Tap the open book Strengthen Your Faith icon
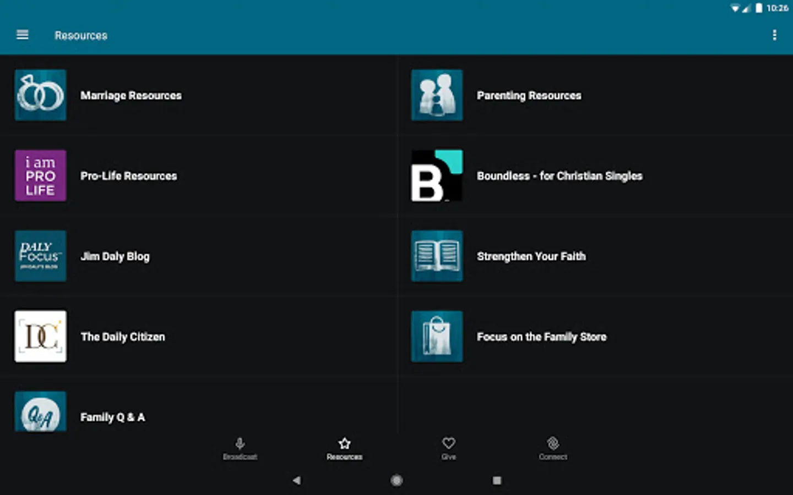Image resolution: width=793 pixels, height=495 pixels. (437, 256)
